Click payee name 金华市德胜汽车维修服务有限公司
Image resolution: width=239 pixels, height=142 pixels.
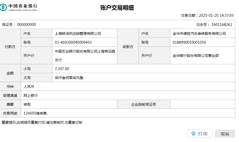point(199,34)
